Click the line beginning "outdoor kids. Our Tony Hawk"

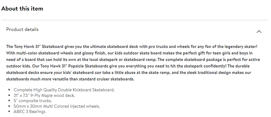pyautogui.click(x=126, y=66)
